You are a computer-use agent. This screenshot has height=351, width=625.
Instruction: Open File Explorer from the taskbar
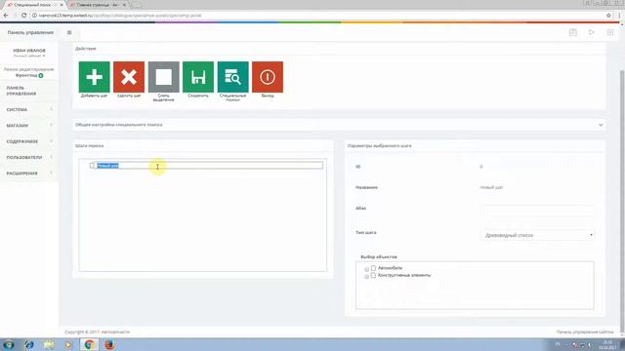coord(49,344)
